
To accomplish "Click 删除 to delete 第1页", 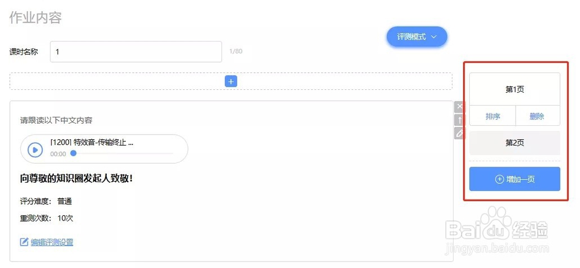I will [537, 116].
